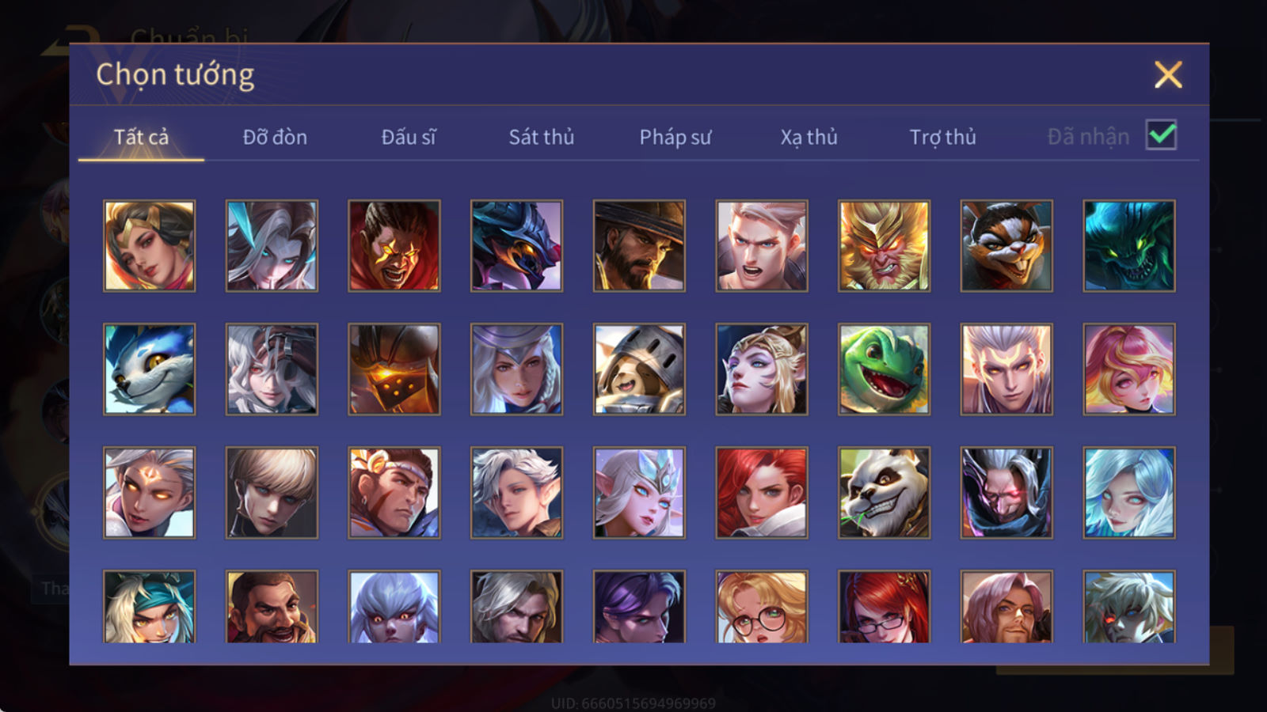Close the Chọn tướng dialog
The height and width of the screenshot is (712, 1267).
1168,74
